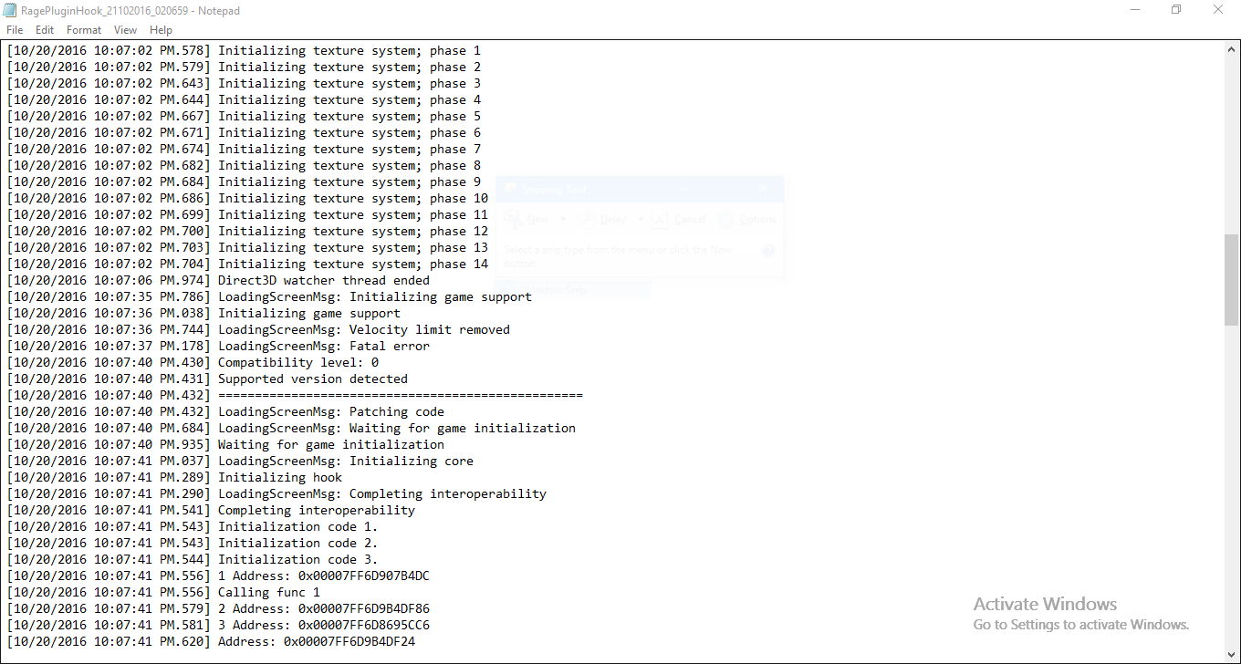Click the window title 'RagePluginHook_21102016_020659 - Notepad'
Screen dimensions: 1241x664
pos(130,10)
